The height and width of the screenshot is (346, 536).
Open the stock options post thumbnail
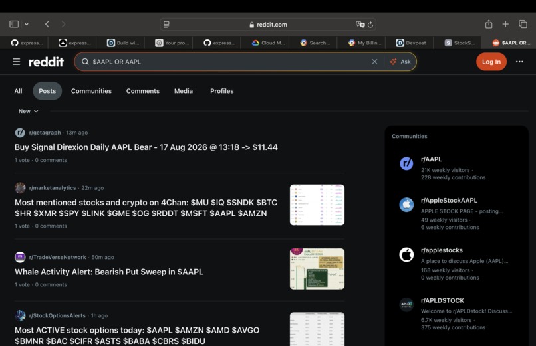pos(317,329)
